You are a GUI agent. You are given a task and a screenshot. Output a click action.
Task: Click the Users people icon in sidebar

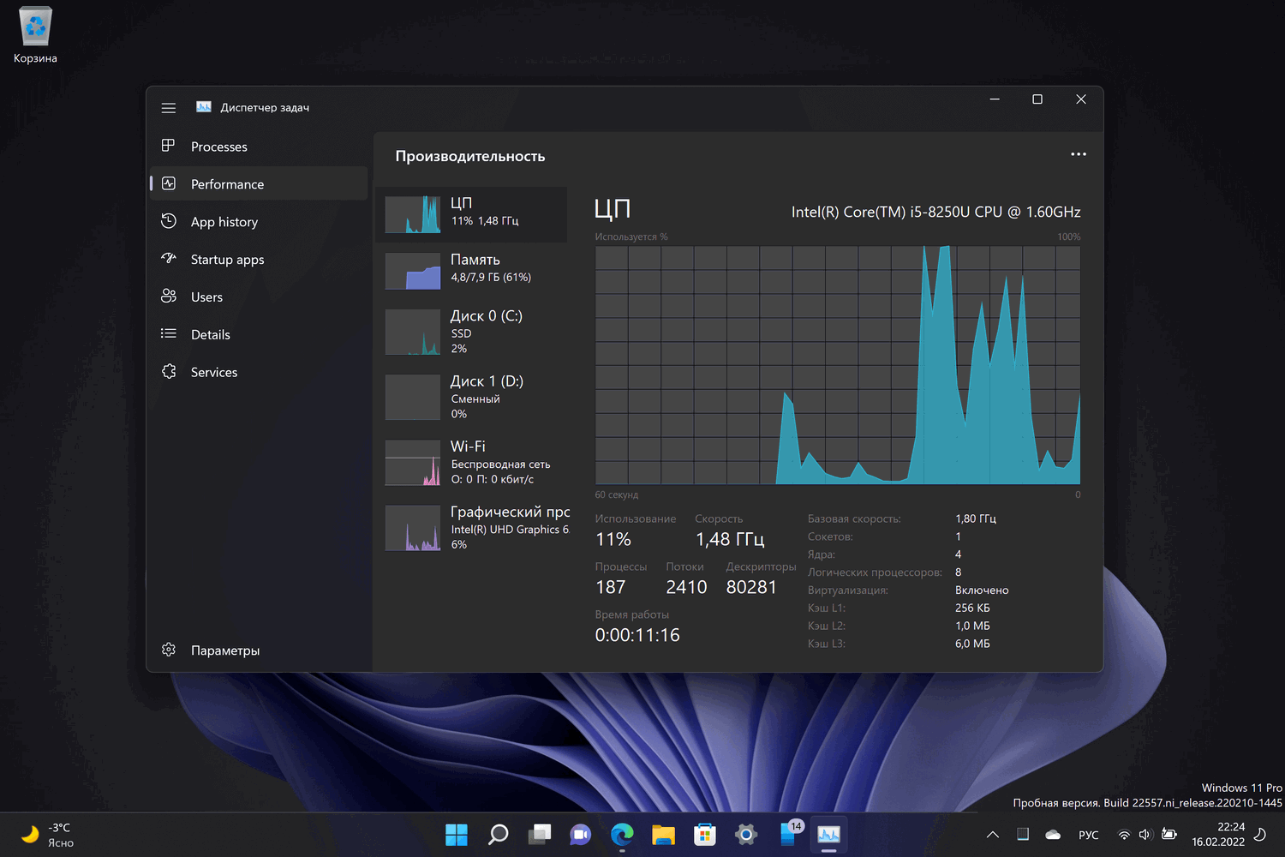169,297
